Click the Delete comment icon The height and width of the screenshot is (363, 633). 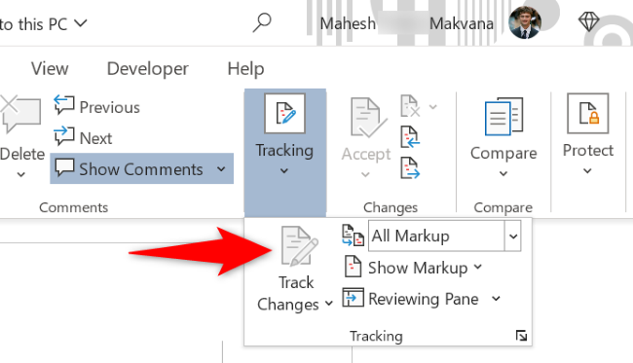point(20,114)
